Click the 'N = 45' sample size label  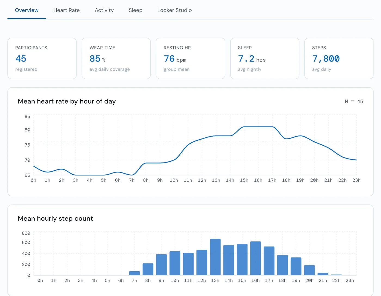(x=354, y=101)
